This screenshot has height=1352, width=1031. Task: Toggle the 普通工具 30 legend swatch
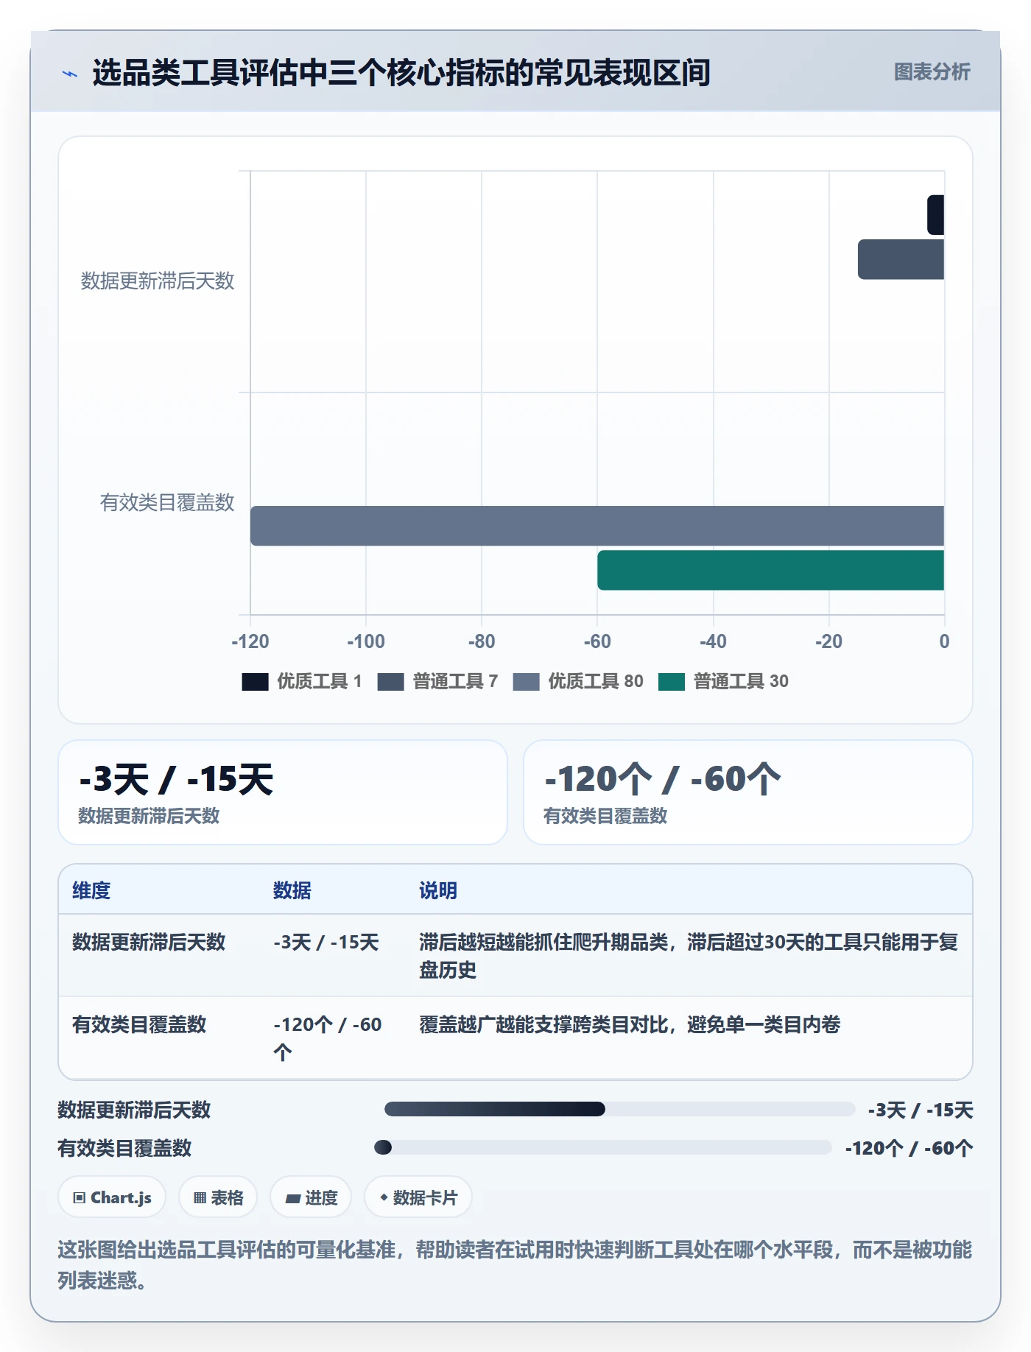[x=672, y=682]
